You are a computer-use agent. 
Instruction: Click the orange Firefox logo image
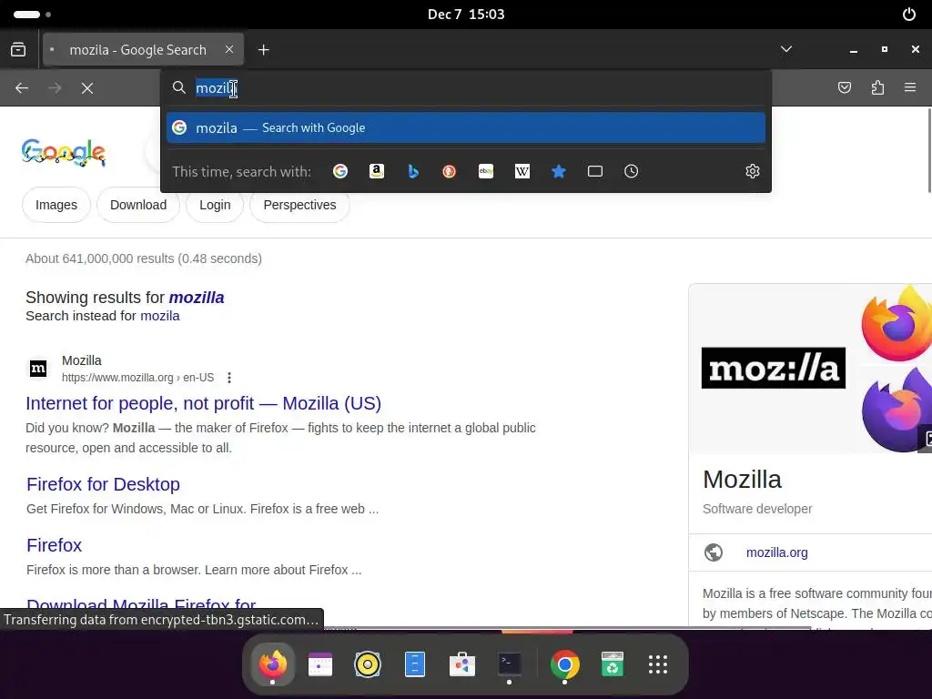pyautogui.click(x=897, y=324)
